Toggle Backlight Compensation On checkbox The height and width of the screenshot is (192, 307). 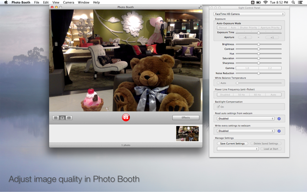[218, 107]
